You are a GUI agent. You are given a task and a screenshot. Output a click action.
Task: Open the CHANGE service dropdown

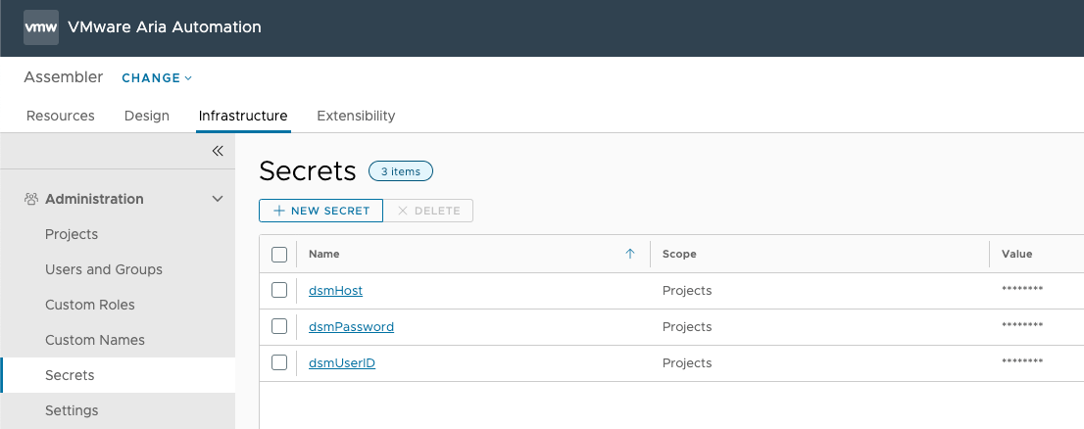(157, 78)
